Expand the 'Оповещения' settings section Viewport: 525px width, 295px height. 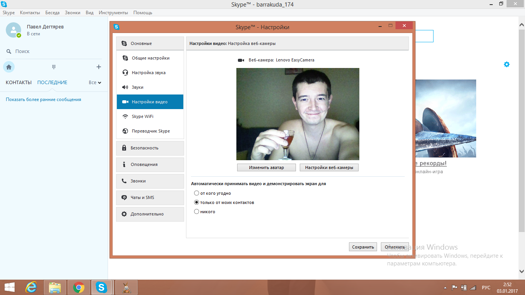pyautogui.click(x=150, y=164)
